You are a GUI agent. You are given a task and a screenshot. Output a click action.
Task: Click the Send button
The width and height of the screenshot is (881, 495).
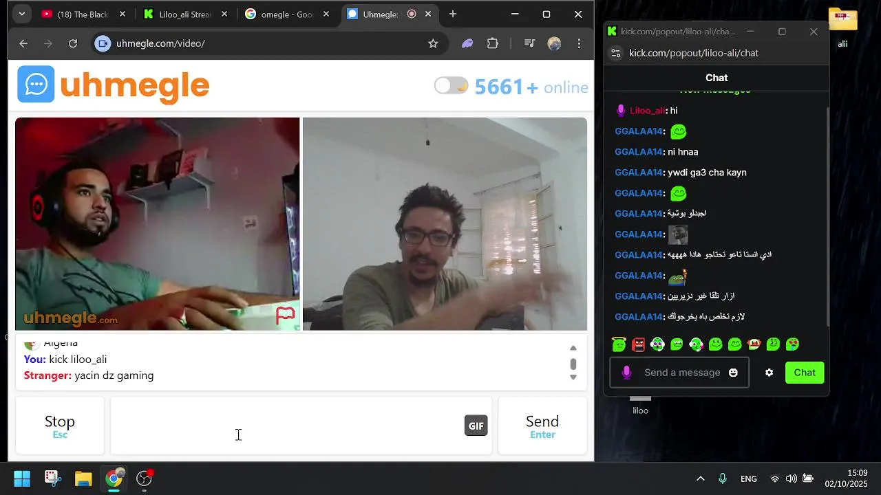coord(542,426)
